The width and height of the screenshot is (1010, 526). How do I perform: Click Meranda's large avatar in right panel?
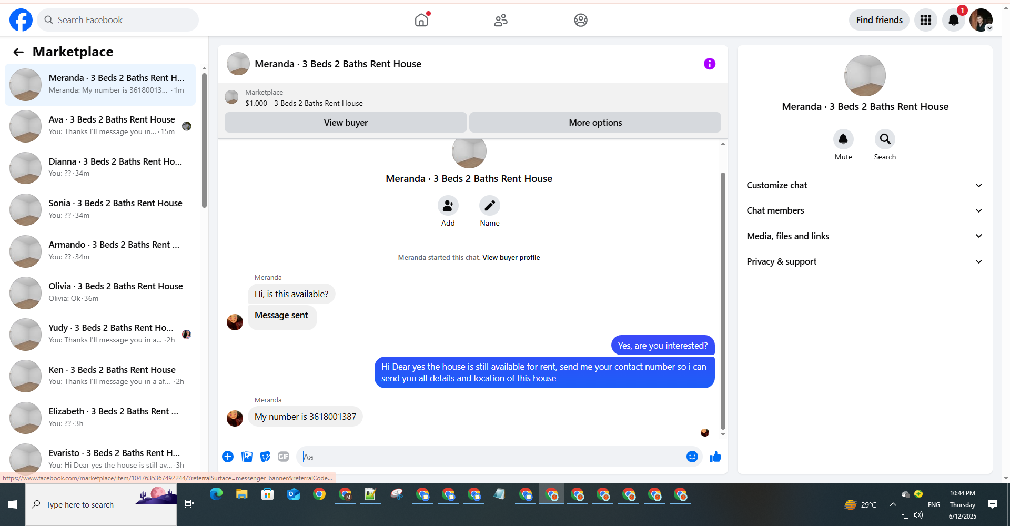pyautogui.click(x=865, y=76)
